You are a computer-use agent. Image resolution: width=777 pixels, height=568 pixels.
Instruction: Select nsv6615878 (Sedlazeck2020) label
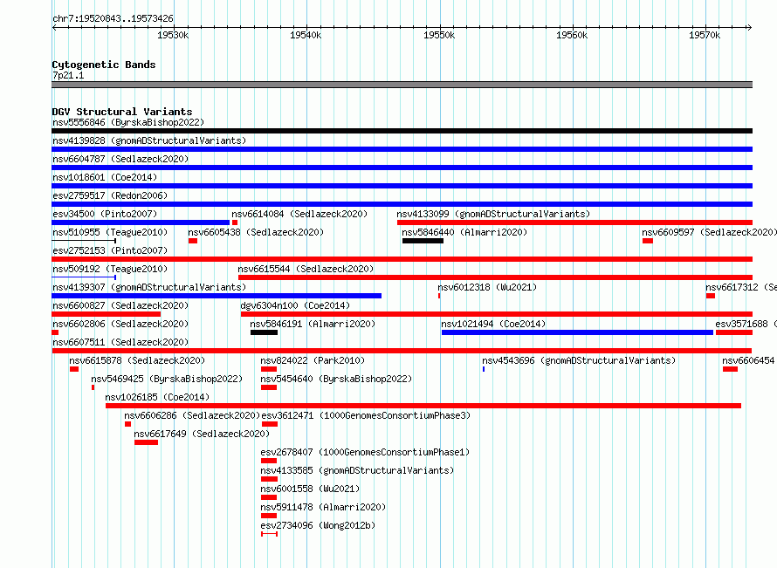click(137, 360)
